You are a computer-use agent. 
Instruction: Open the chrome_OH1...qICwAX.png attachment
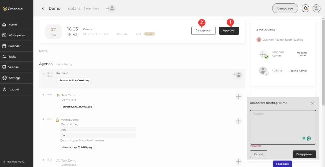74,80
